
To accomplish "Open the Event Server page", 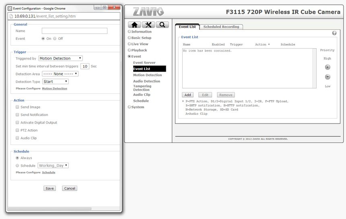I will click(x=144, y=62).
